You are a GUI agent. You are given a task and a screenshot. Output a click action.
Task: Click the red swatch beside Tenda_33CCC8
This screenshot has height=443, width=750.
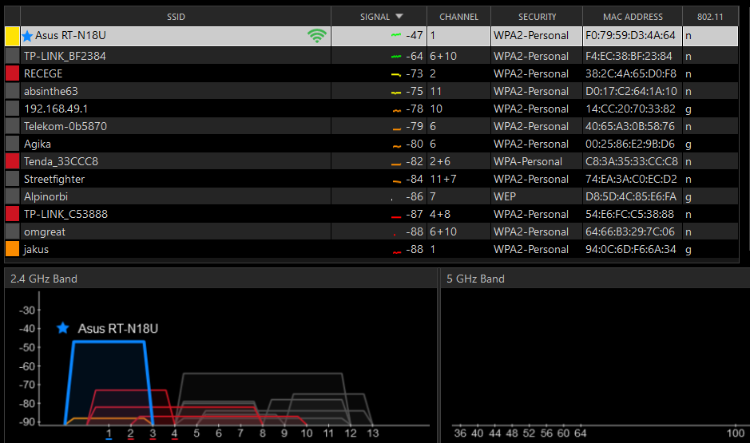(x=13, y=161)
